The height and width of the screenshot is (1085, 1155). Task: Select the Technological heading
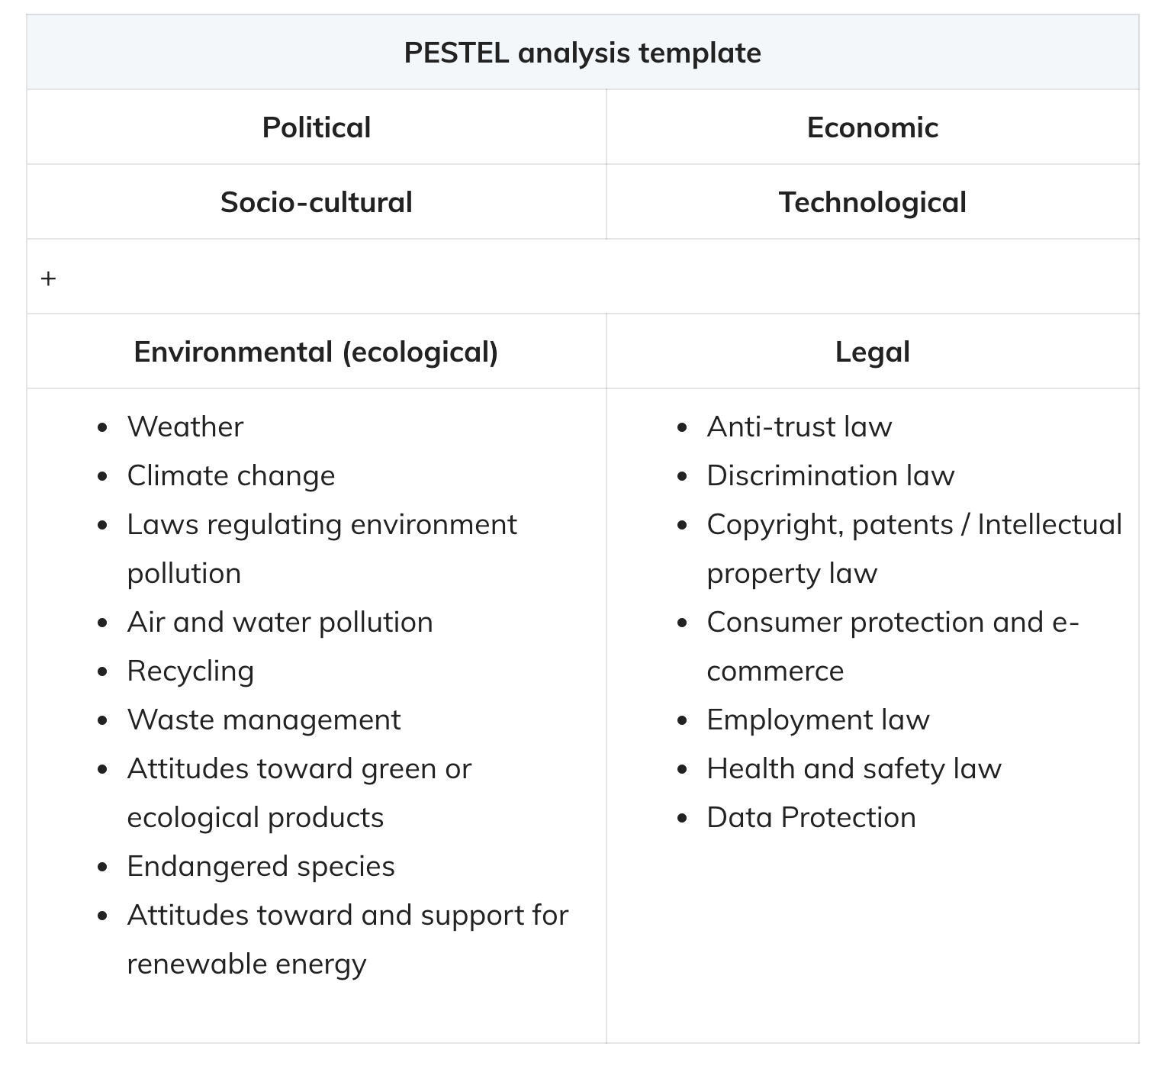(x=872, y=202)
